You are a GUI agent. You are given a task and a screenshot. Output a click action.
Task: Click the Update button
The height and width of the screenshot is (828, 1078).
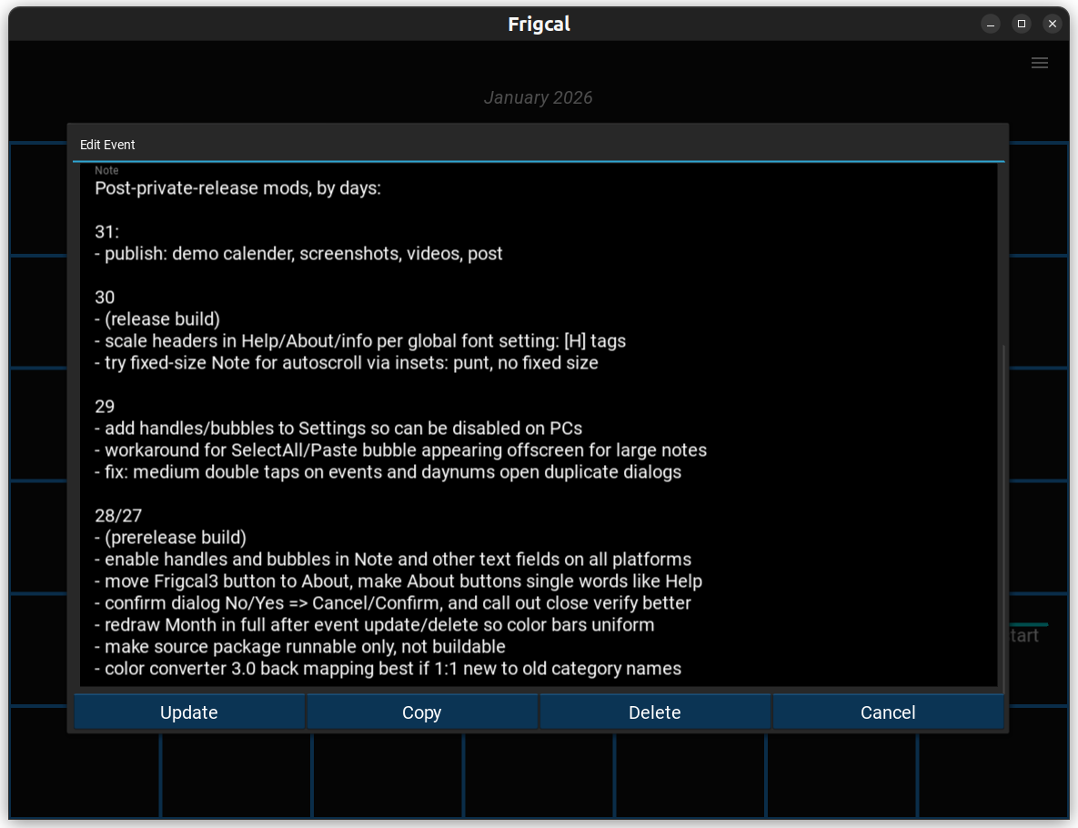pyautogui.click(x=189, y=712)
